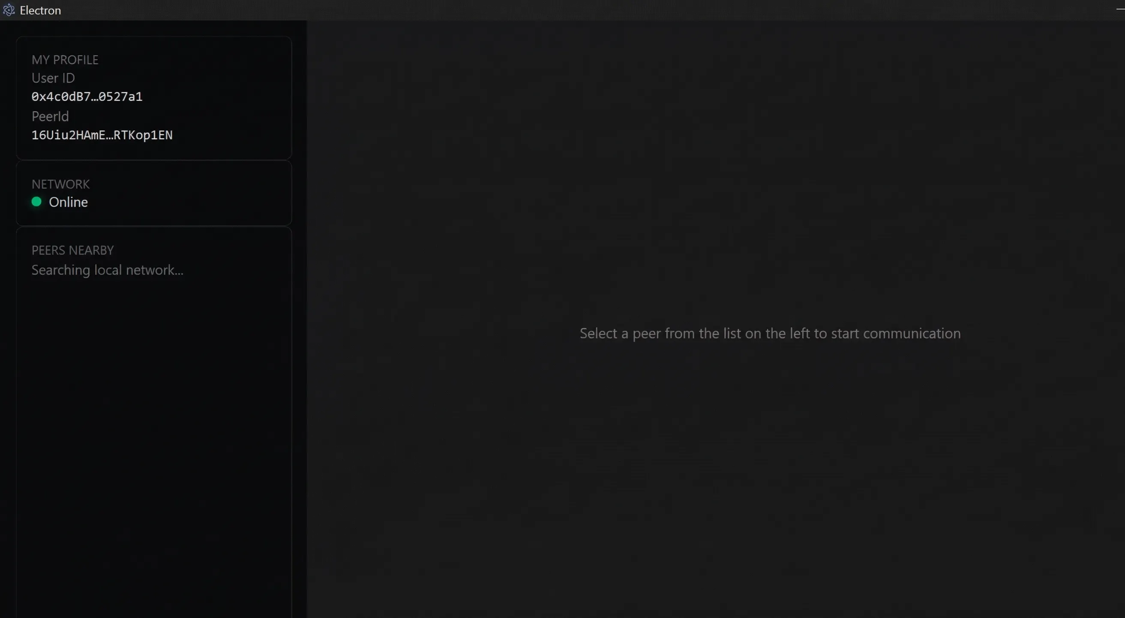Select the 16Uiu2HAmE…RTKop1EN peer ID value
The height and width of the screenshot is (618, 1125).
(x=102, y=135)
